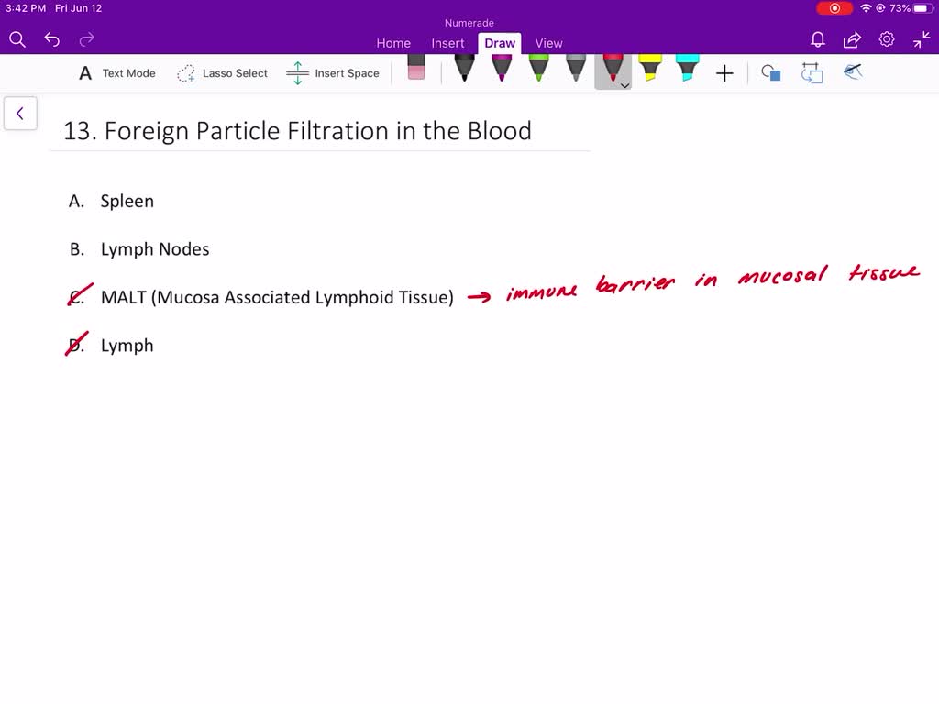Select the cyan highlighter

coord(689,71)
